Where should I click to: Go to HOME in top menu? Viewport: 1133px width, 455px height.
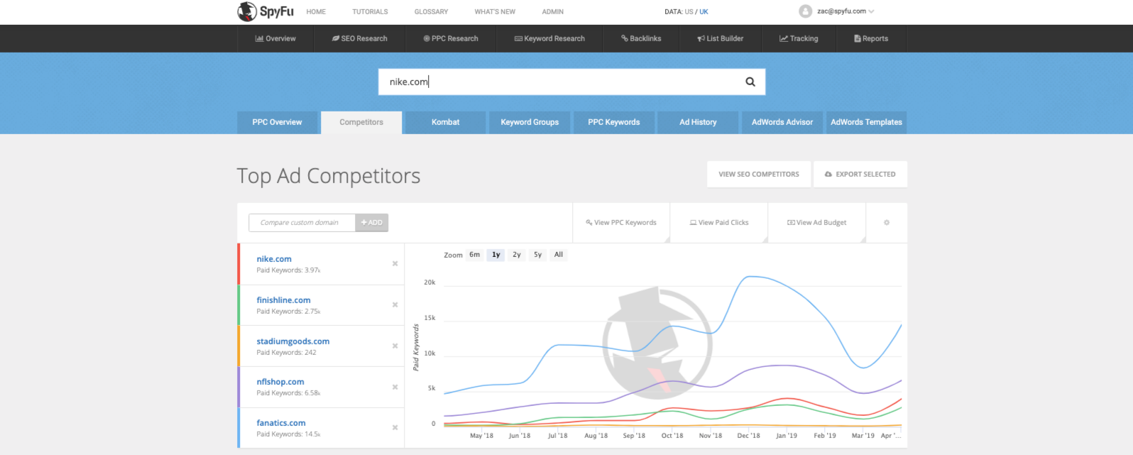click(x=316, y=12)
